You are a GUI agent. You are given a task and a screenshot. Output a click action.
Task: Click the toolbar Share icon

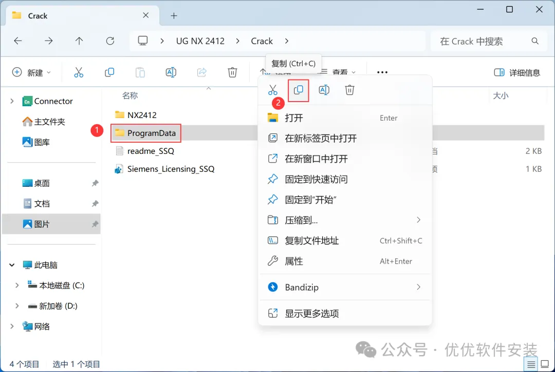click(x=202, y=72)
